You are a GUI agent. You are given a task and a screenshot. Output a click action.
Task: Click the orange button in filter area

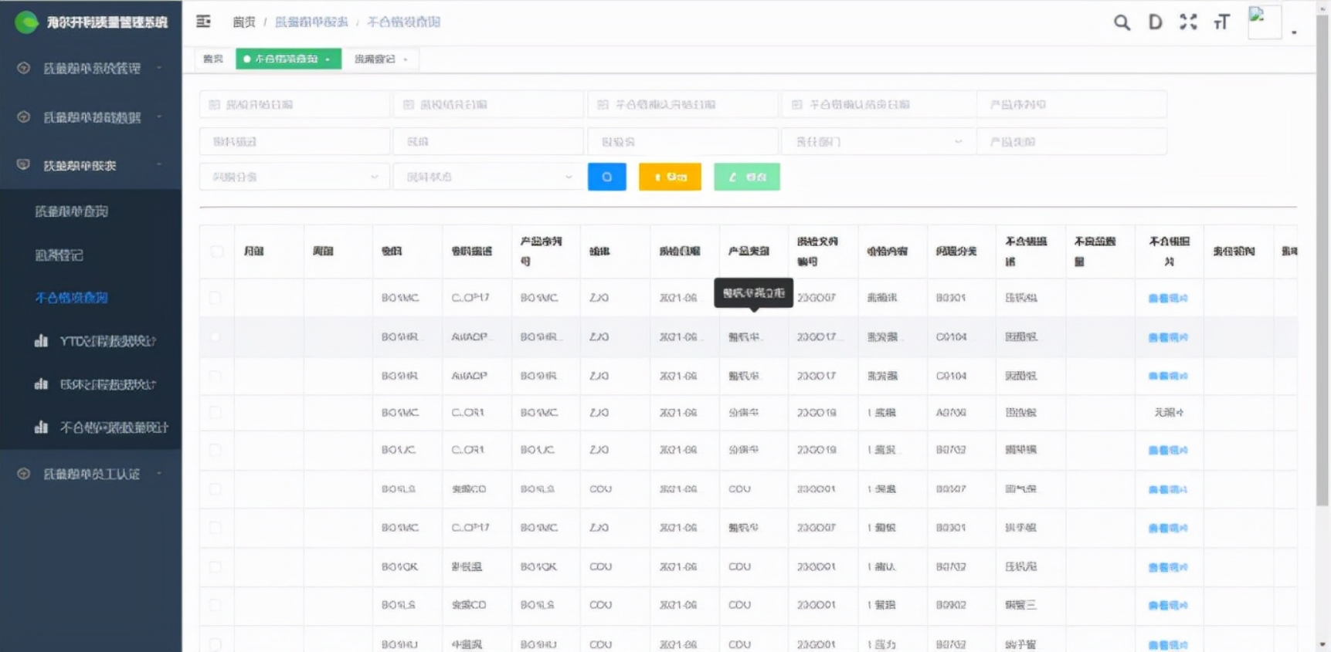pyautogui.click(x=670, y=177)
